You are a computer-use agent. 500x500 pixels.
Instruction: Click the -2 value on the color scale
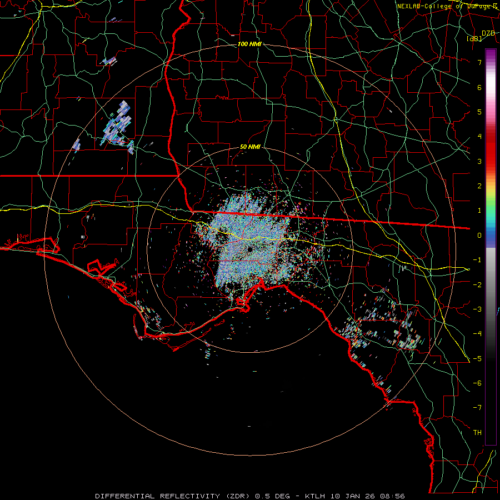[x=477, y=285]
